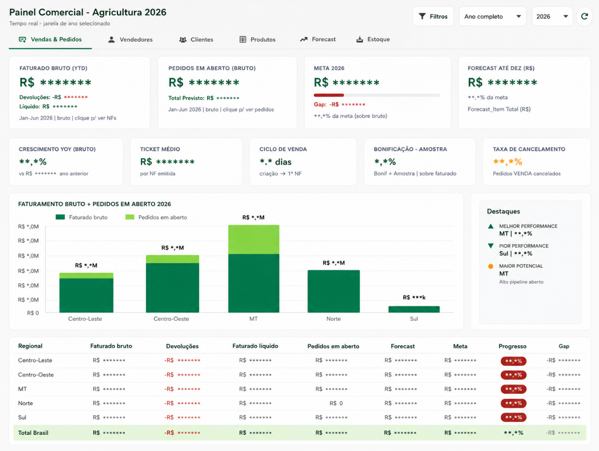Viewport: 599px width, 451px height.
Task: Click the Ciclo de Venda card title
Action: click(283, 149)
